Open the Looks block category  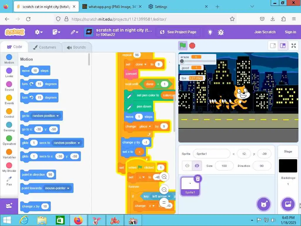9,72
